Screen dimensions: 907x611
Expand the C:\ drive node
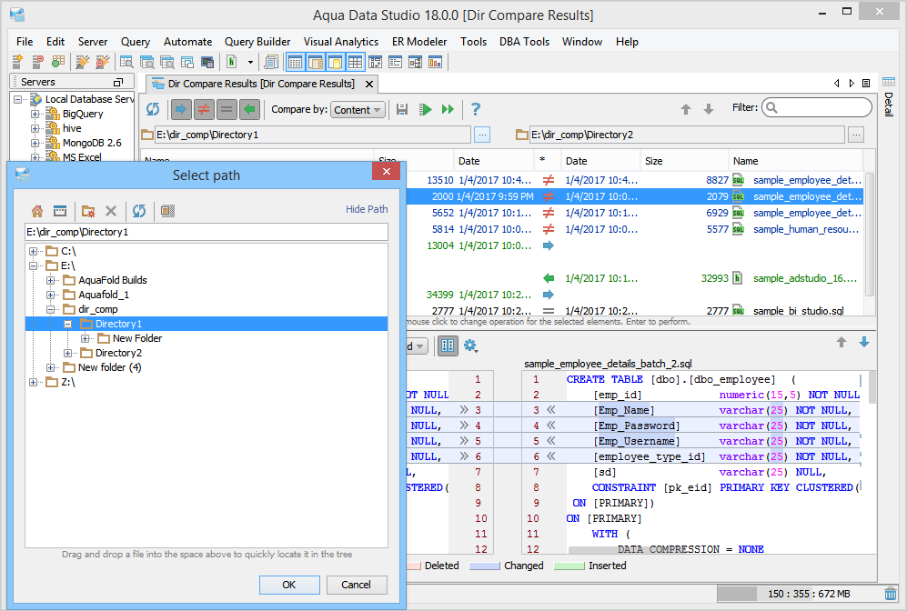[34, 251]
